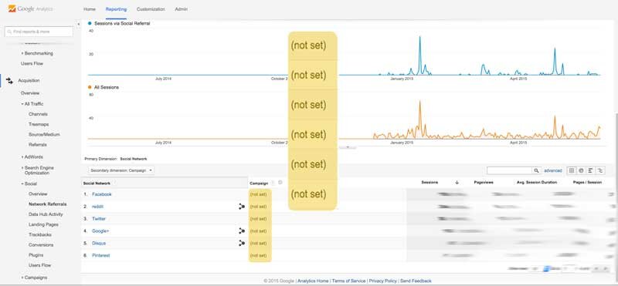Click the Social Network primary dimension
This screenshot has width=618, height=286.
(x=133, y=159)
